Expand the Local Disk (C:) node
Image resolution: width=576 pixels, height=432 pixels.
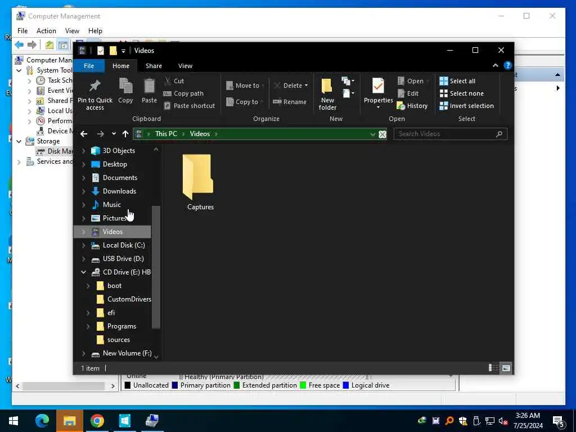click(x=83, y=245)
